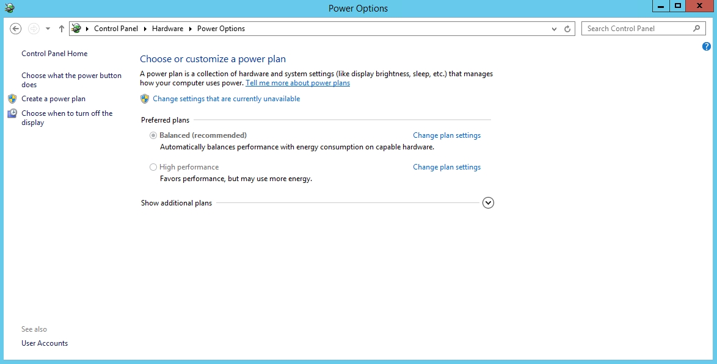Click the Power Options icon in the address bar

[x=76, y=28]
